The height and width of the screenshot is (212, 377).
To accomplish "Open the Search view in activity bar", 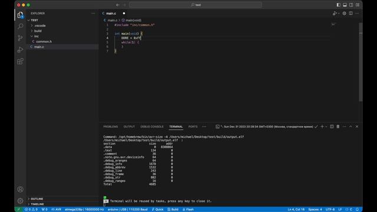I will coord(21,26).
